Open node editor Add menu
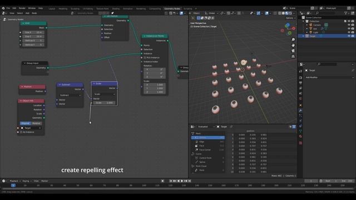Viewport: 356px width, 200px height. coord(27,13)
